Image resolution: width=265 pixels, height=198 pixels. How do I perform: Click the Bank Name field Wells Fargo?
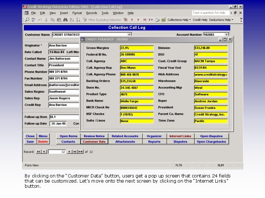137,101
